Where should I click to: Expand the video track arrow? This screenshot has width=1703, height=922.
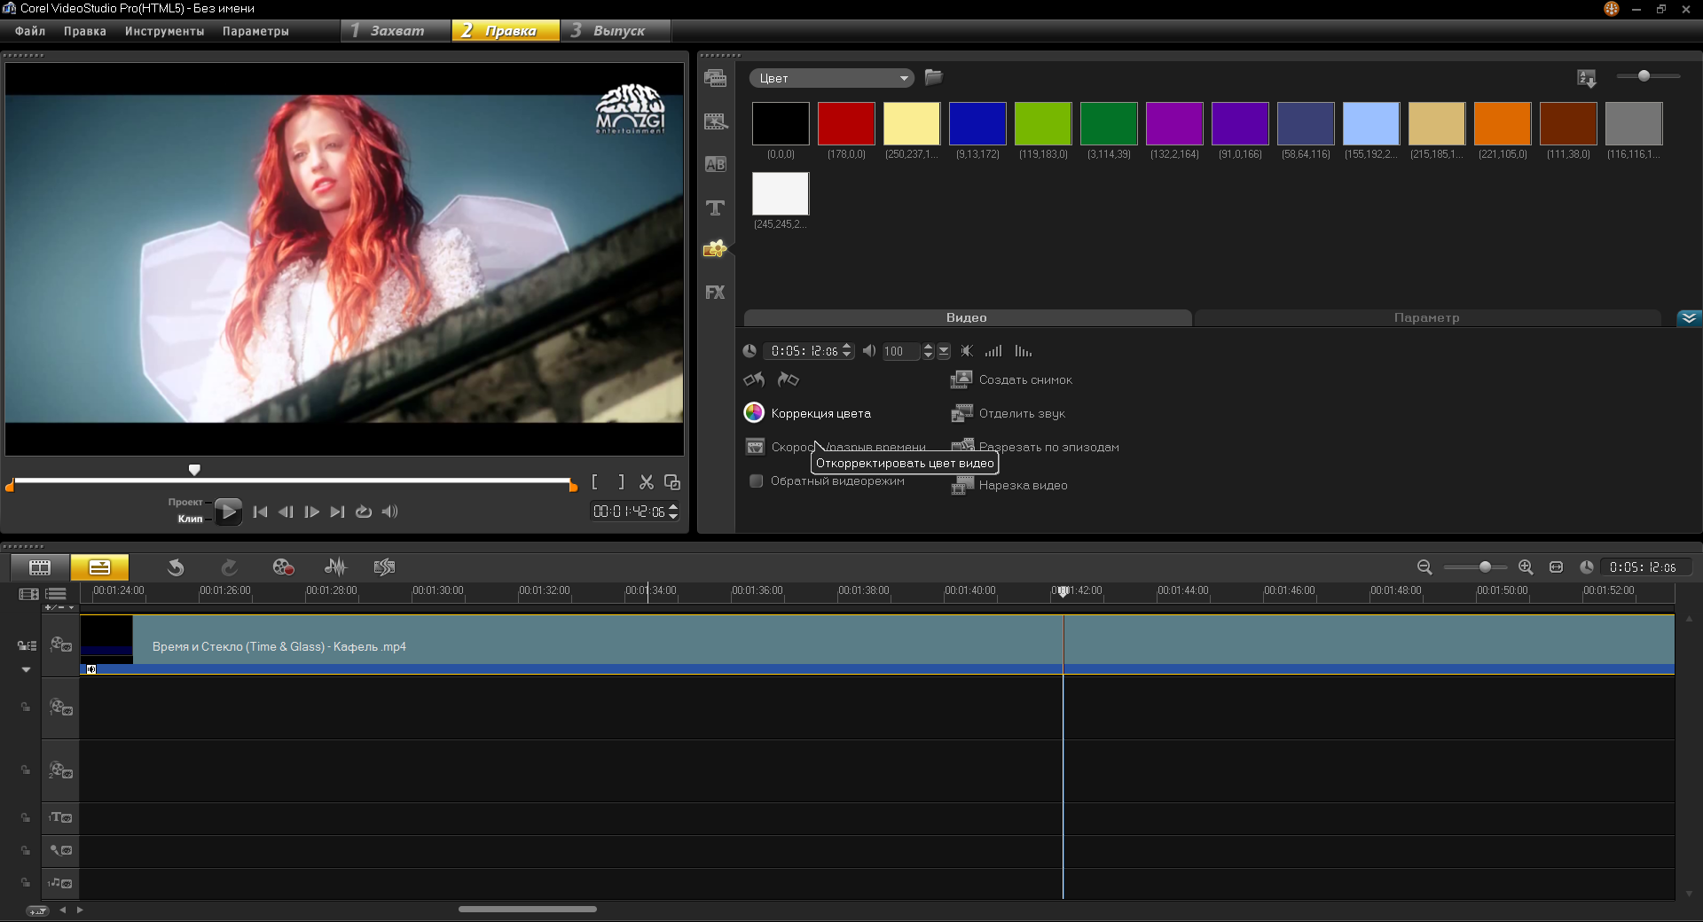coord(26,670)
